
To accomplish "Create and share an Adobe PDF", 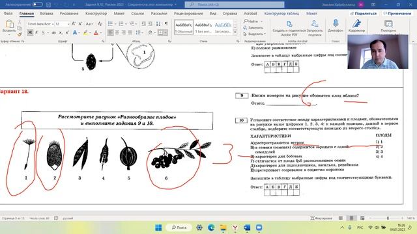I will click(289, 28).
